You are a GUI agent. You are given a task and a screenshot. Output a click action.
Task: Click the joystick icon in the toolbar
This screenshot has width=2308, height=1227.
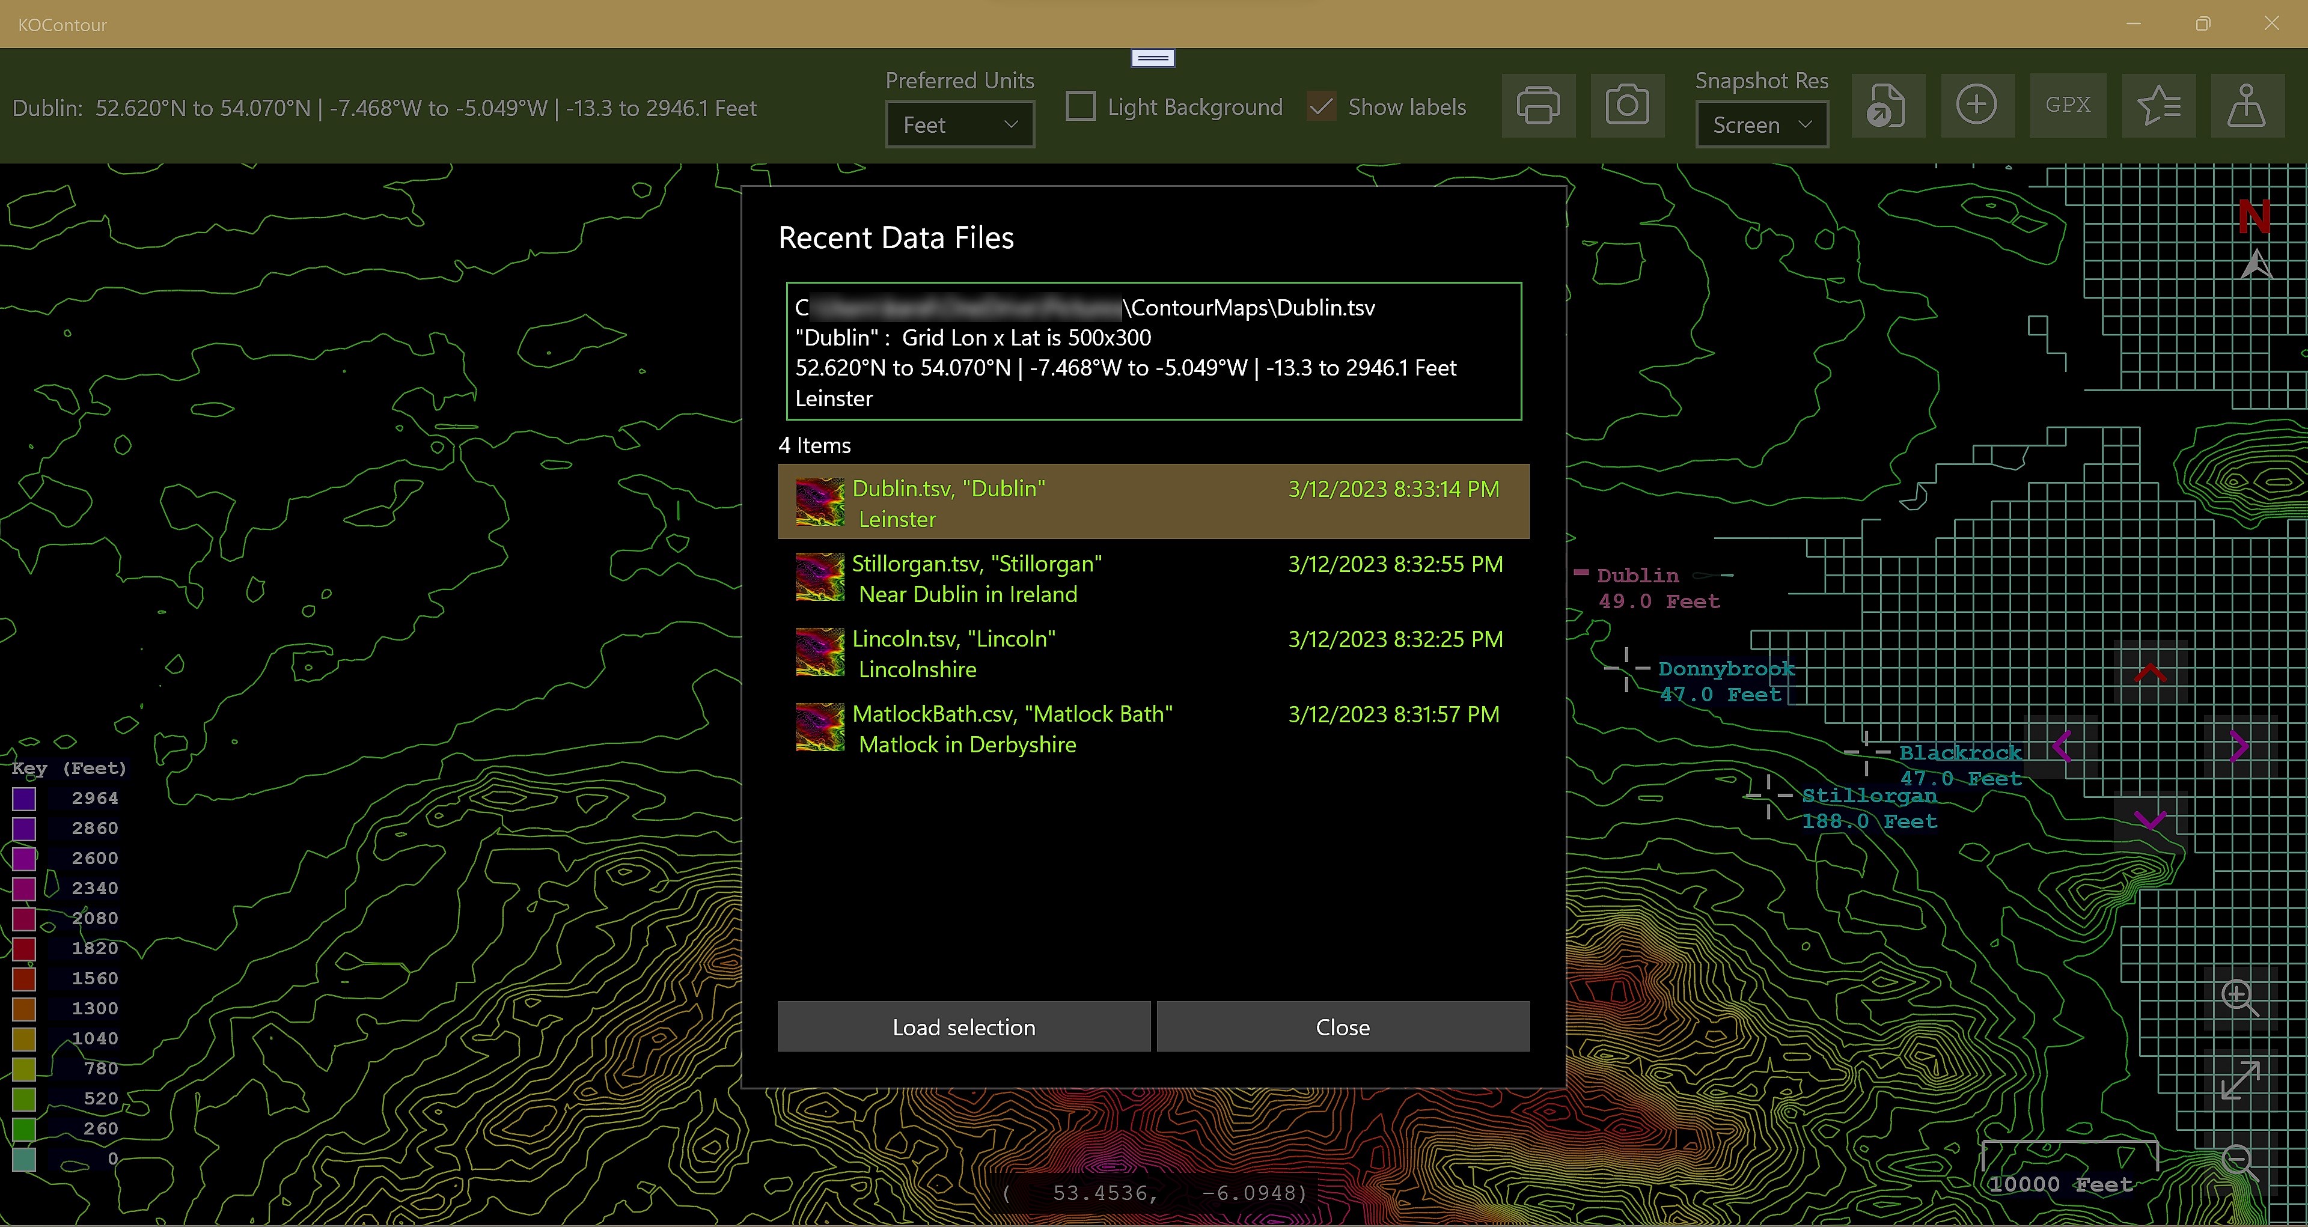tap(2247, 106)
